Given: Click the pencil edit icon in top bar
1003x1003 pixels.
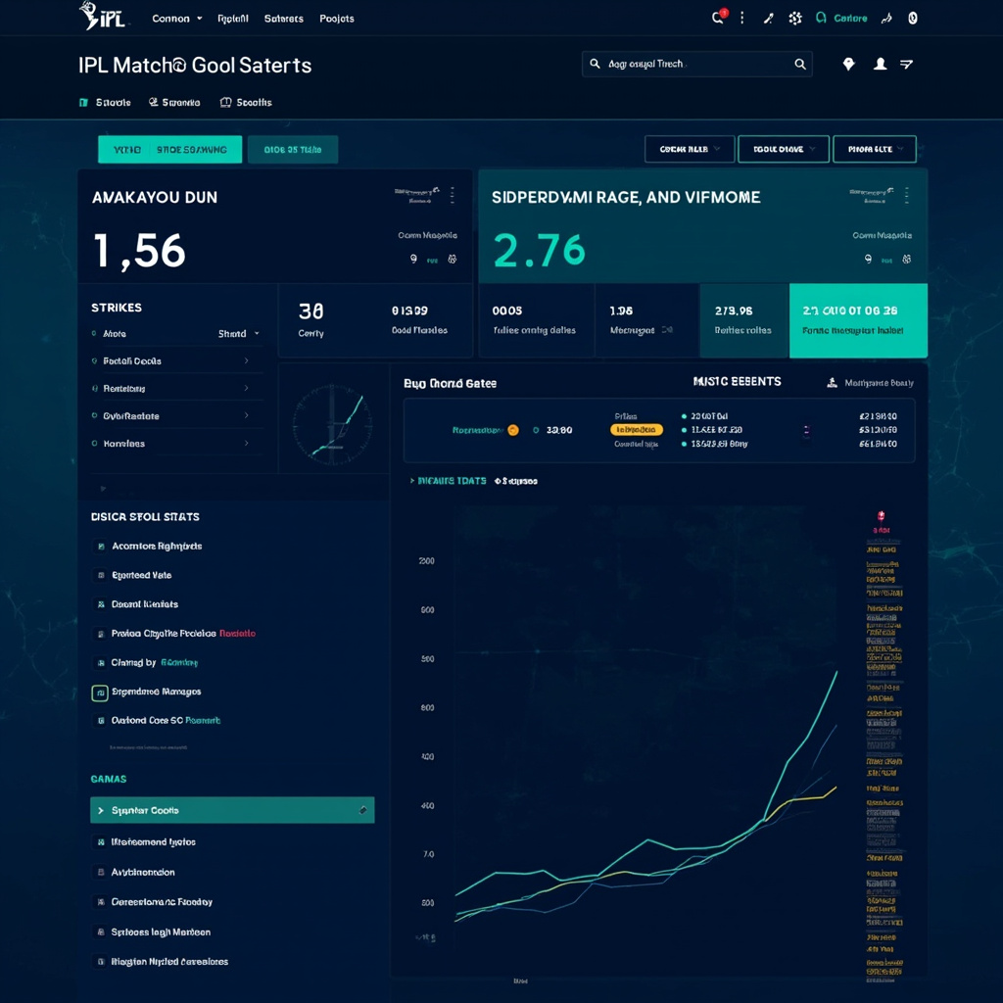Looking at the screenshot, I should [768, 19].
